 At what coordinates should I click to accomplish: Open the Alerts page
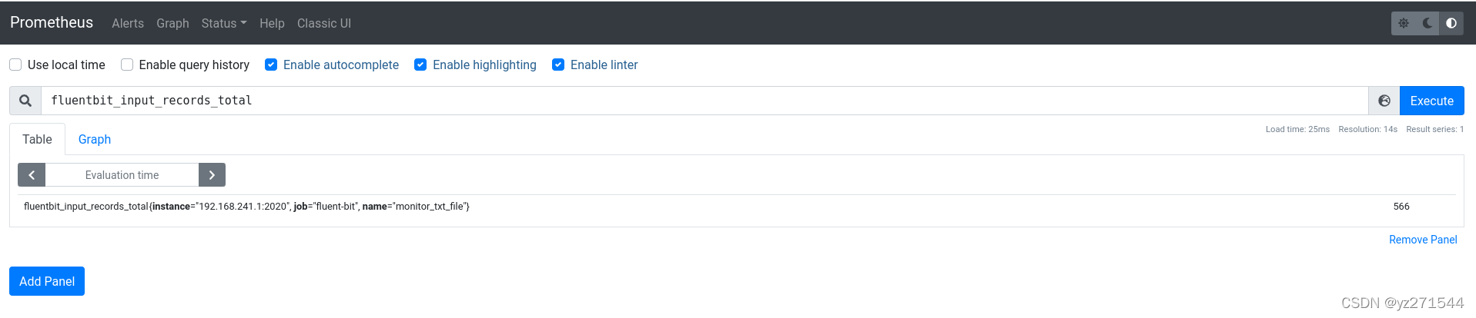(x=128, y=23)
